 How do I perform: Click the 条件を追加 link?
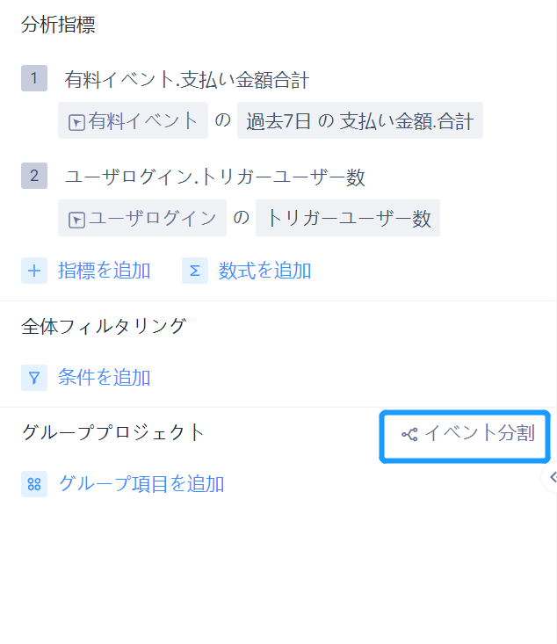click(104, 378)
